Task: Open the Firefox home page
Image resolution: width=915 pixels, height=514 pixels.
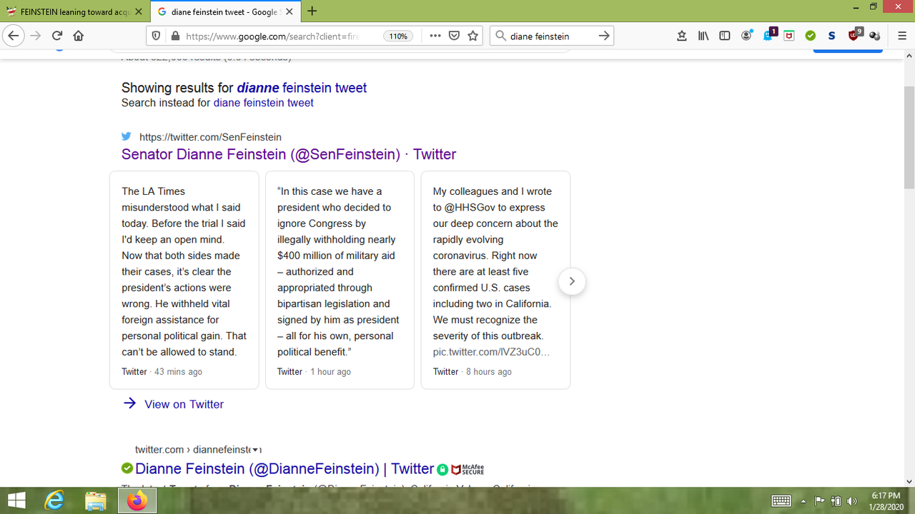Action: pos(79,36)
